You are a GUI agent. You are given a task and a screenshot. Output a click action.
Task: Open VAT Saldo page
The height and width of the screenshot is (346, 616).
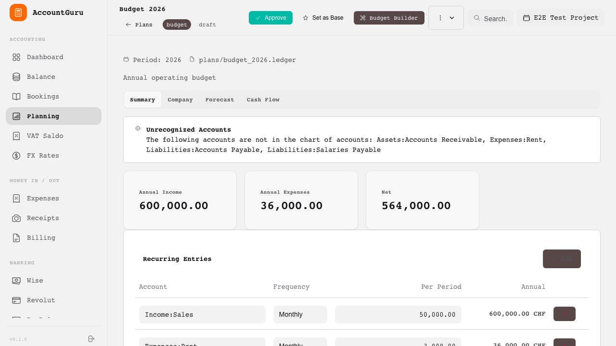coord(45,136)
